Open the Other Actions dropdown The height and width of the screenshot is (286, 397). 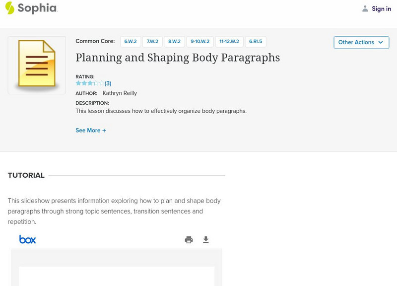click(361, 42)
